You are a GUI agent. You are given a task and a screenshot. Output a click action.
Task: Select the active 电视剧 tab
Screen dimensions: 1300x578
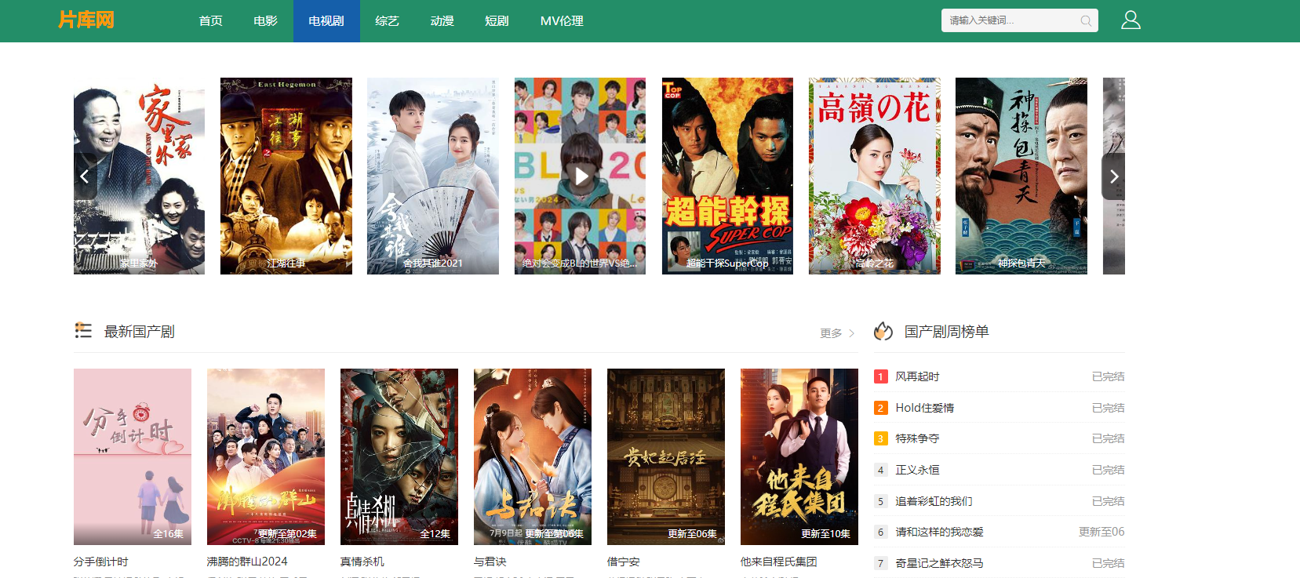tap(326, 20)
